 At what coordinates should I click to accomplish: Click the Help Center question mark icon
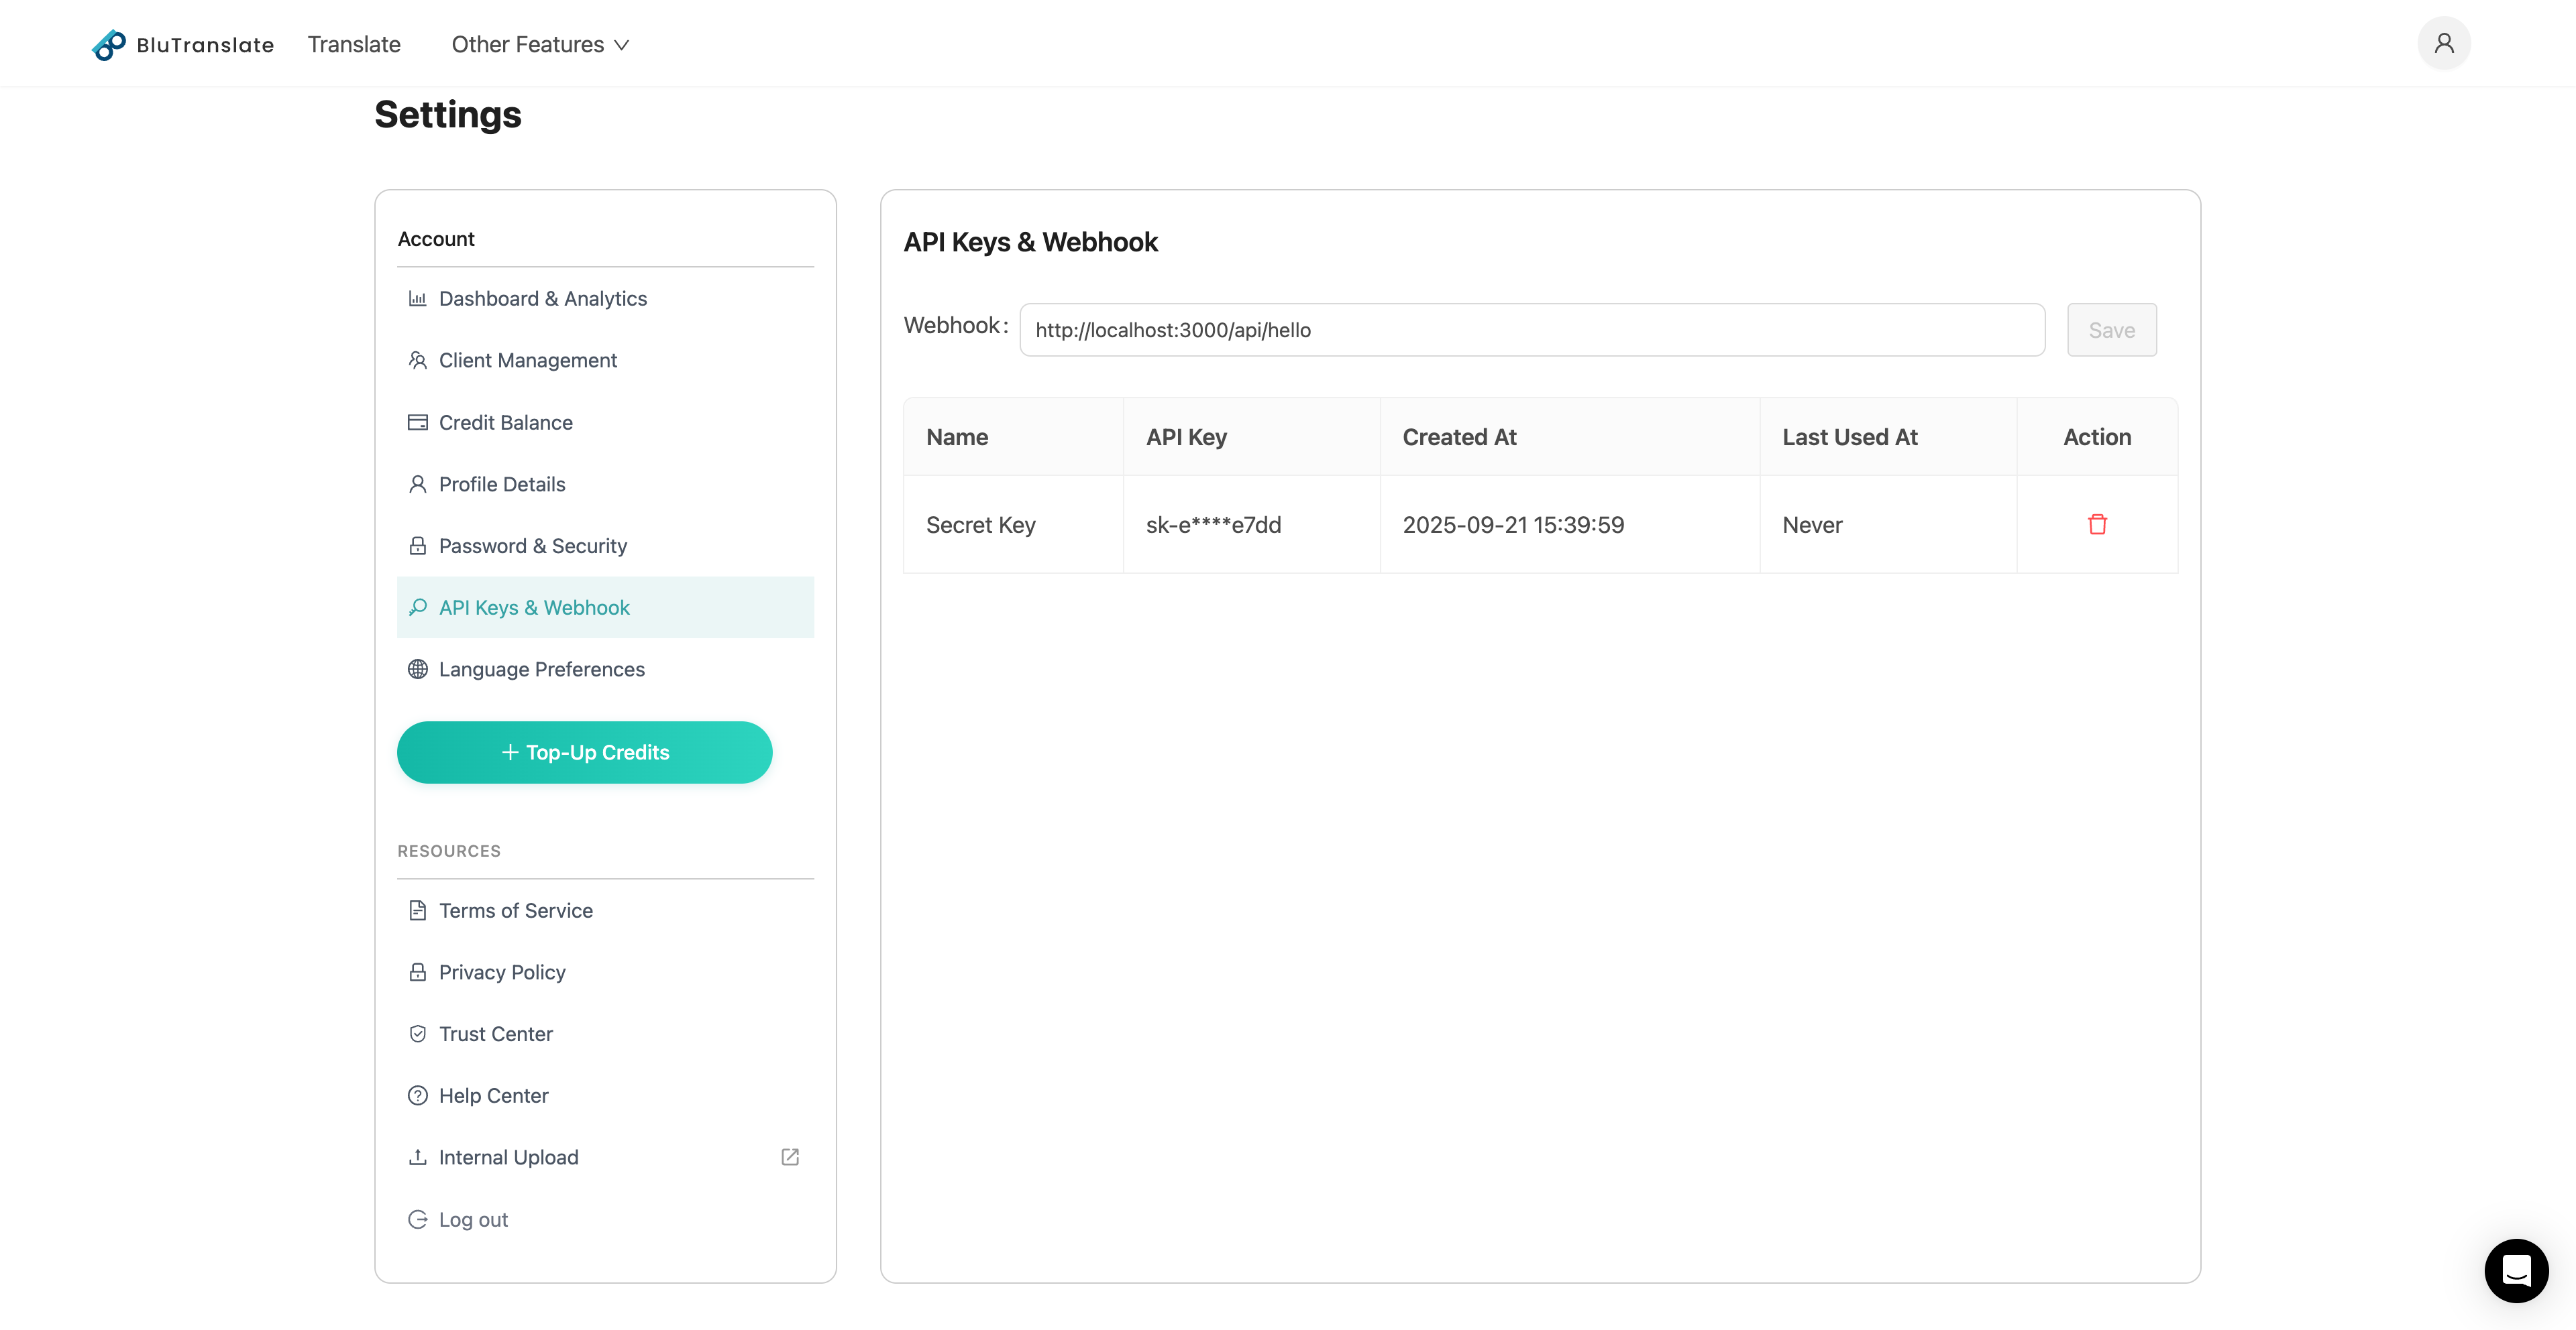click(x=418, y=1095)
